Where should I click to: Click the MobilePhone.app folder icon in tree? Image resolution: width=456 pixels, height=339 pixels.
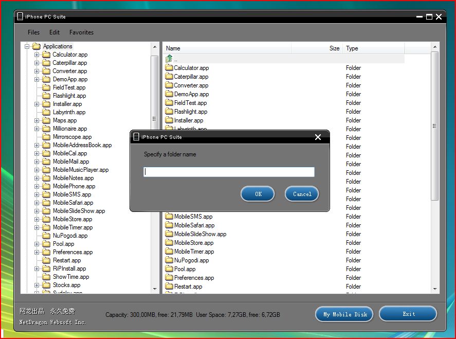(x=46, y=186)
